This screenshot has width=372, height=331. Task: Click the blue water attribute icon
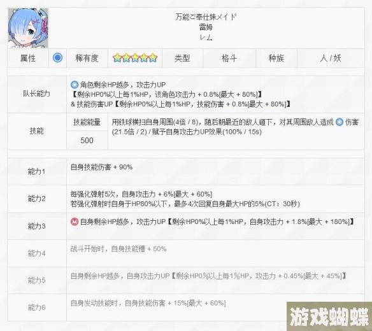point(57,58)
